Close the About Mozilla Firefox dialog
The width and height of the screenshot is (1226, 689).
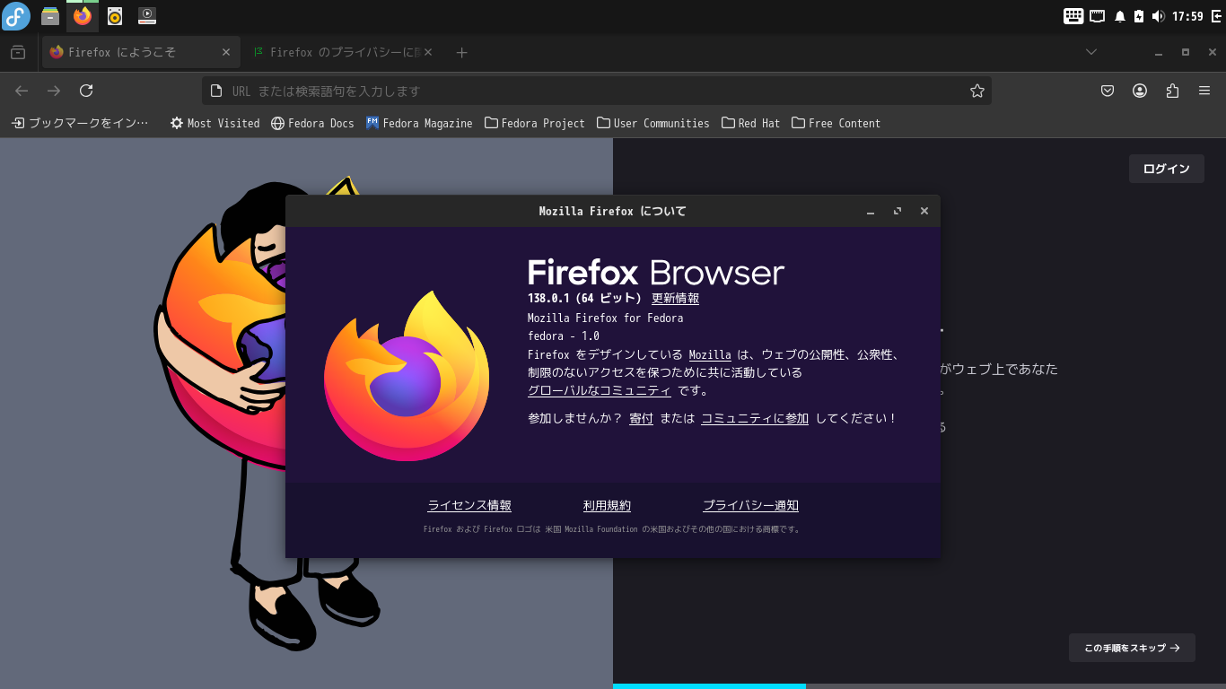(x=924, y=212)
